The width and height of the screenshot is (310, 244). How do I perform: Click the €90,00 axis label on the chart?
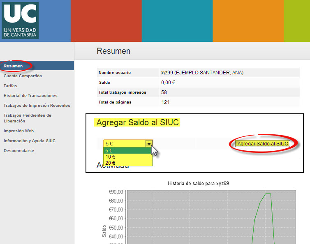tap(116, 192)
